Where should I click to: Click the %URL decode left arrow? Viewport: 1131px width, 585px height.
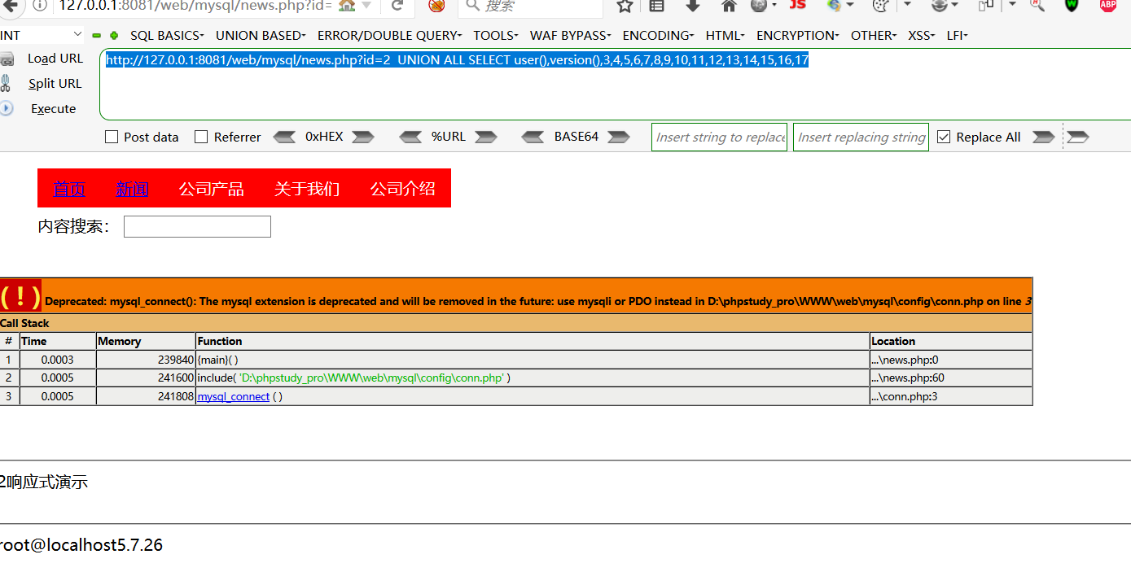[x=410, y=137]
